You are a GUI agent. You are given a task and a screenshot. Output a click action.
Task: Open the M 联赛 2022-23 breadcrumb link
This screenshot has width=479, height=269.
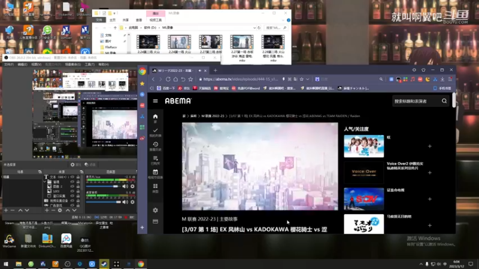[213, 116]
